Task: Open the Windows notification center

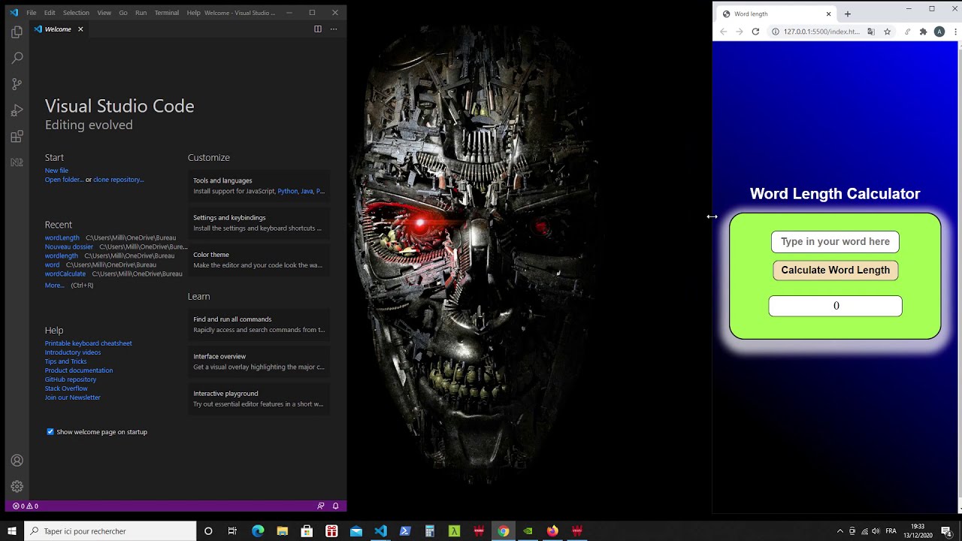Action: [947, 531]
